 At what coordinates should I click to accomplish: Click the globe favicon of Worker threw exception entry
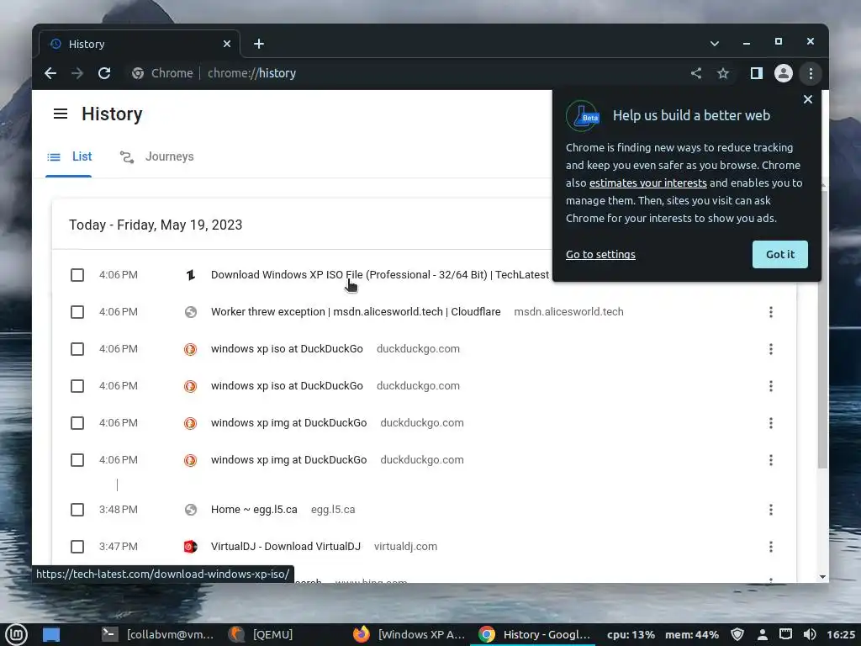point(191,312)
